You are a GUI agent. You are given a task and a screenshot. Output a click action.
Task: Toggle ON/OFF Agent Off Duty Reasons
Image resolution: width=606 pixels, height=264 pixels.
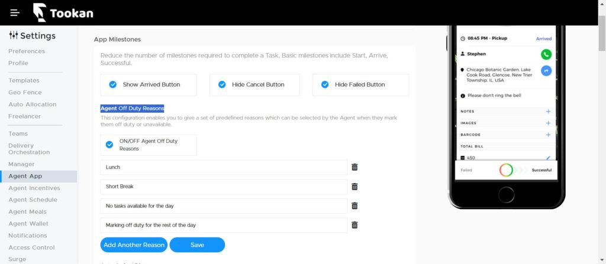click(x=109, y=145)
